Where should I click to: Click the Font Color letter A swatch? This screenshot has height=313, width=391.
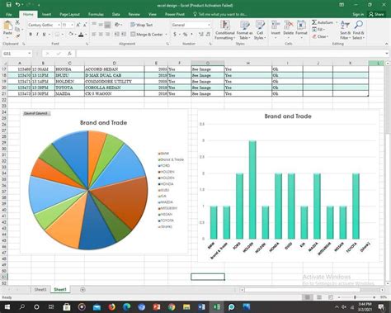81,35
